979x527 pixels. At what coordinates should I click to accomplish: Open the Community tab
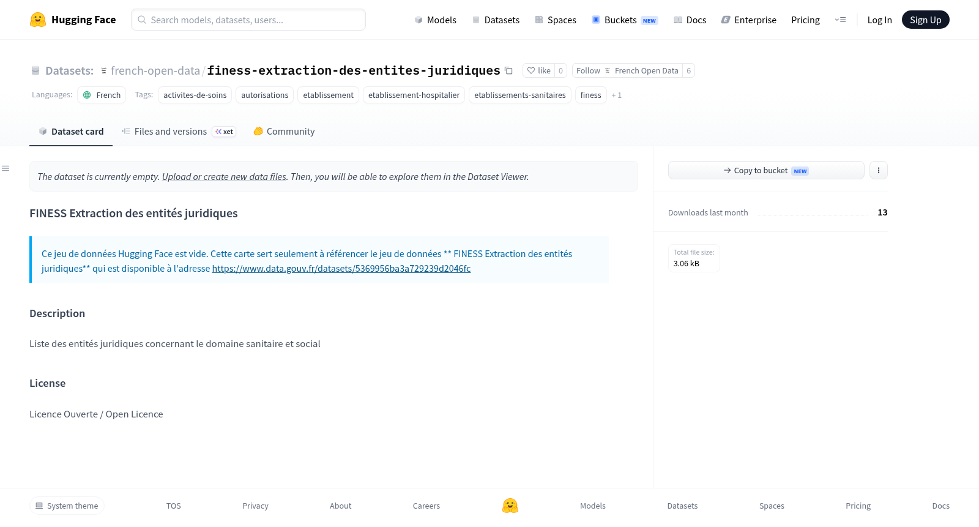(284, 131)
